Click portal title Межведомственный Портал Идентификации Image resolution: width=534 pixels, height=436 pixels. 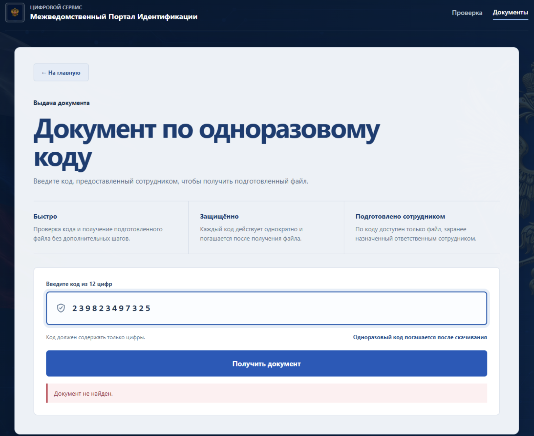point(114,17)
